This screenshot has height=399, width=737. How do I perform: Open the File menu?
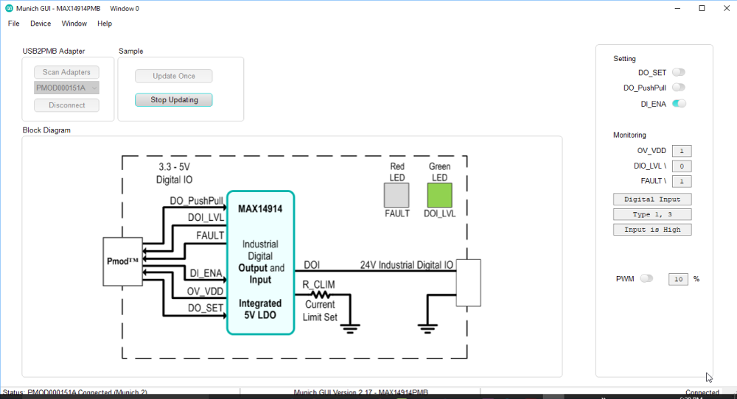point(13,24)
